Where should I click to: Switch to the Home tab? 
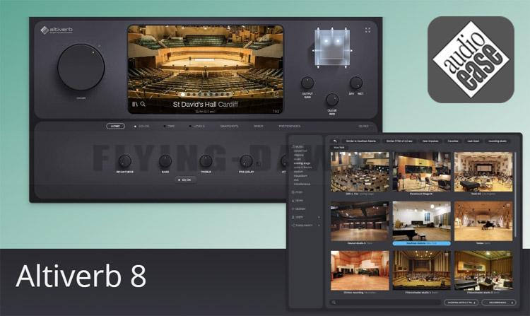point(116,126)
